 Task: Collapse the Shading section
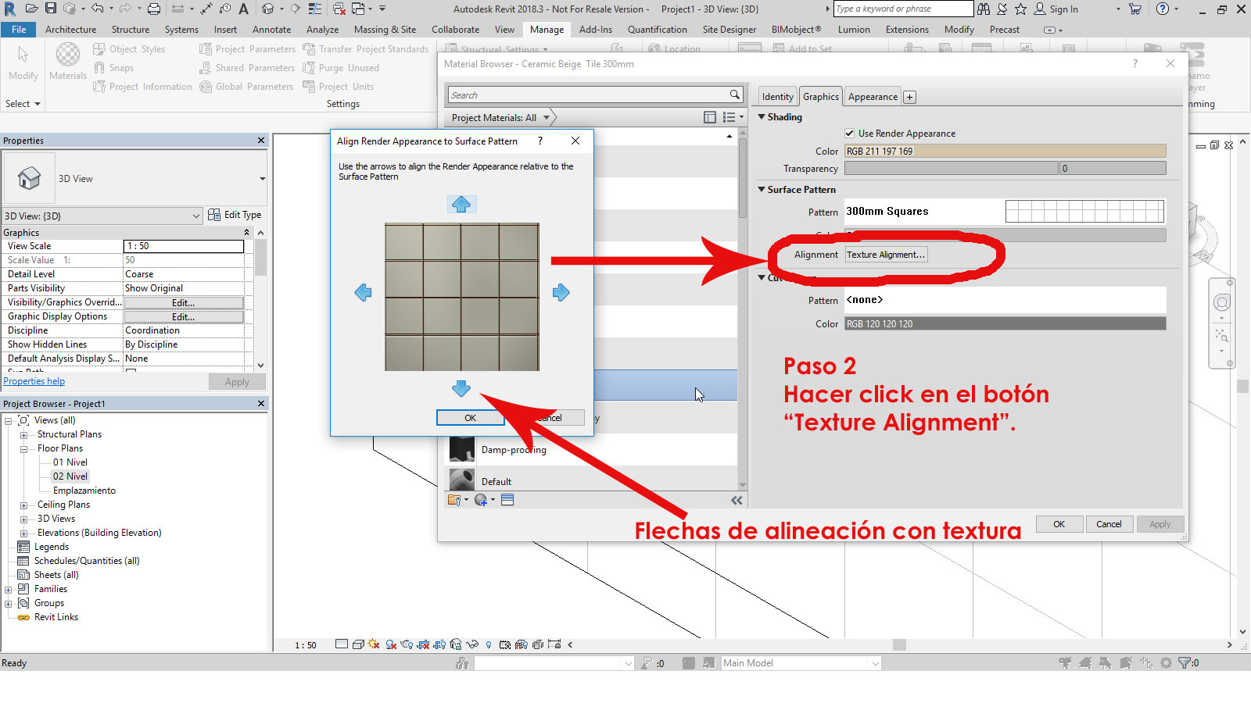tap(762, 116)
